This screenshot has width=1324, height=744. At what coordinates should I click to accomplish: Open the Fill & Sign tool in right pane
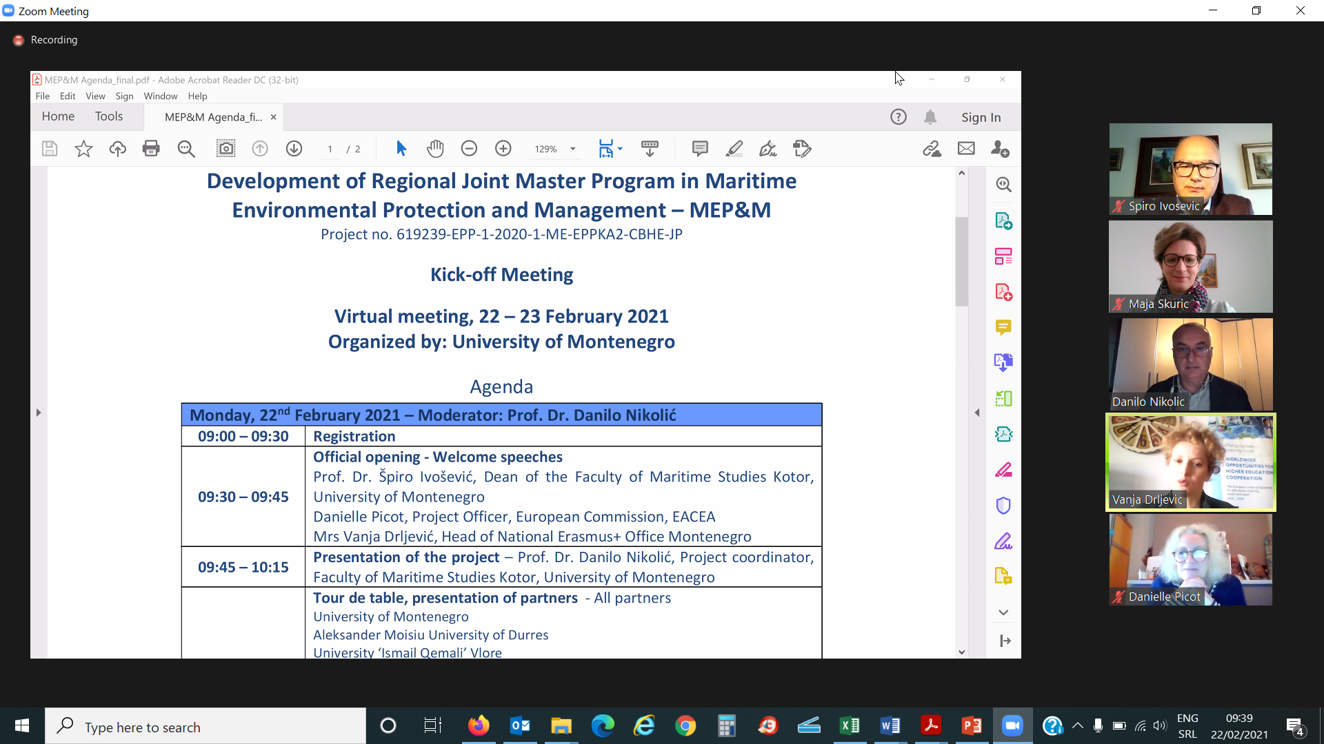(x=1003, y=541)
